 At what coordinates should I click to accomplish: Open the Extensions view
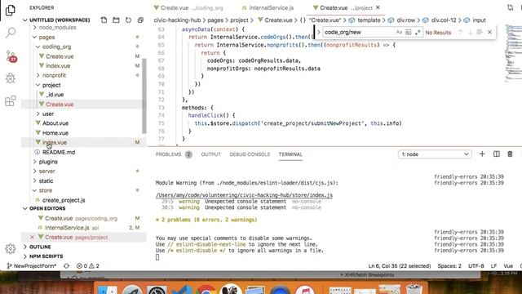(x=11, y=100)
